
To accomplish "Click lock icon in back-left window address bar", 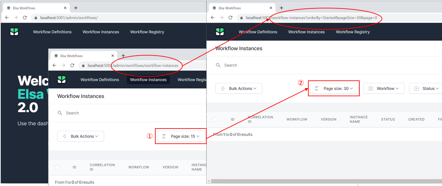I will coord(36,18).
